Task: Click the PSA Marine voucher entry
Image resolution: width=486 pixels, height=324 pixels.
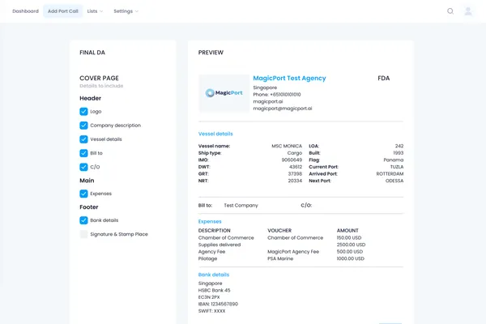Action: point(280,258)
